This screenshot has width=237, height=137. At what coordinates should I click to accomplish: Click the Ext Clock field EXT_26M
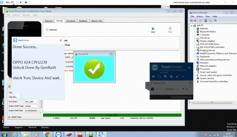(x=31, y=102)
